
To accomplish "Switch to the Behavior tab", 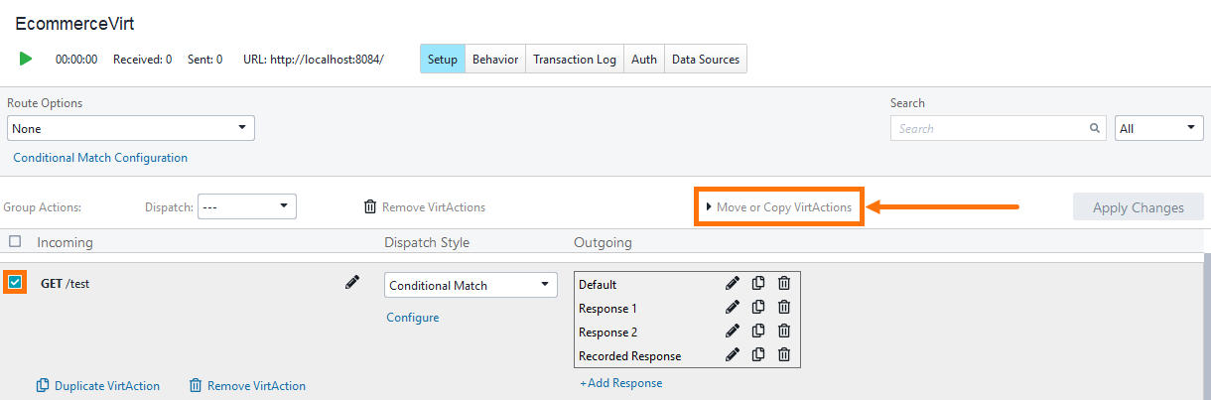I will (495, 59).
